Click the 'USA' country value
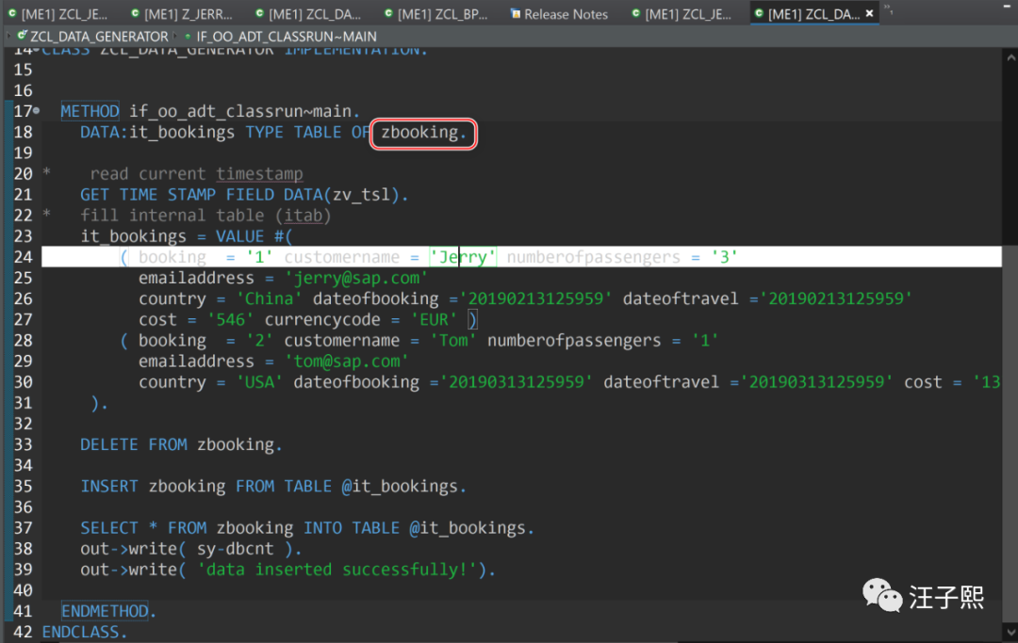Screen dimensions: 1018x643 [x=260, y=382]
